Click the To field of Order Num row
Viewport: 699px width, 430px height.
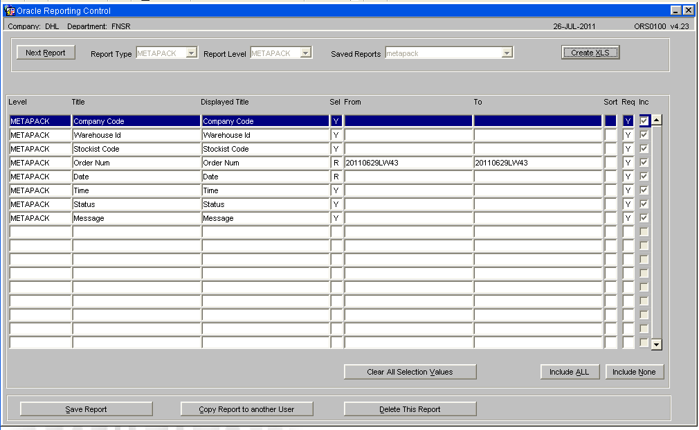coord(537,163)
